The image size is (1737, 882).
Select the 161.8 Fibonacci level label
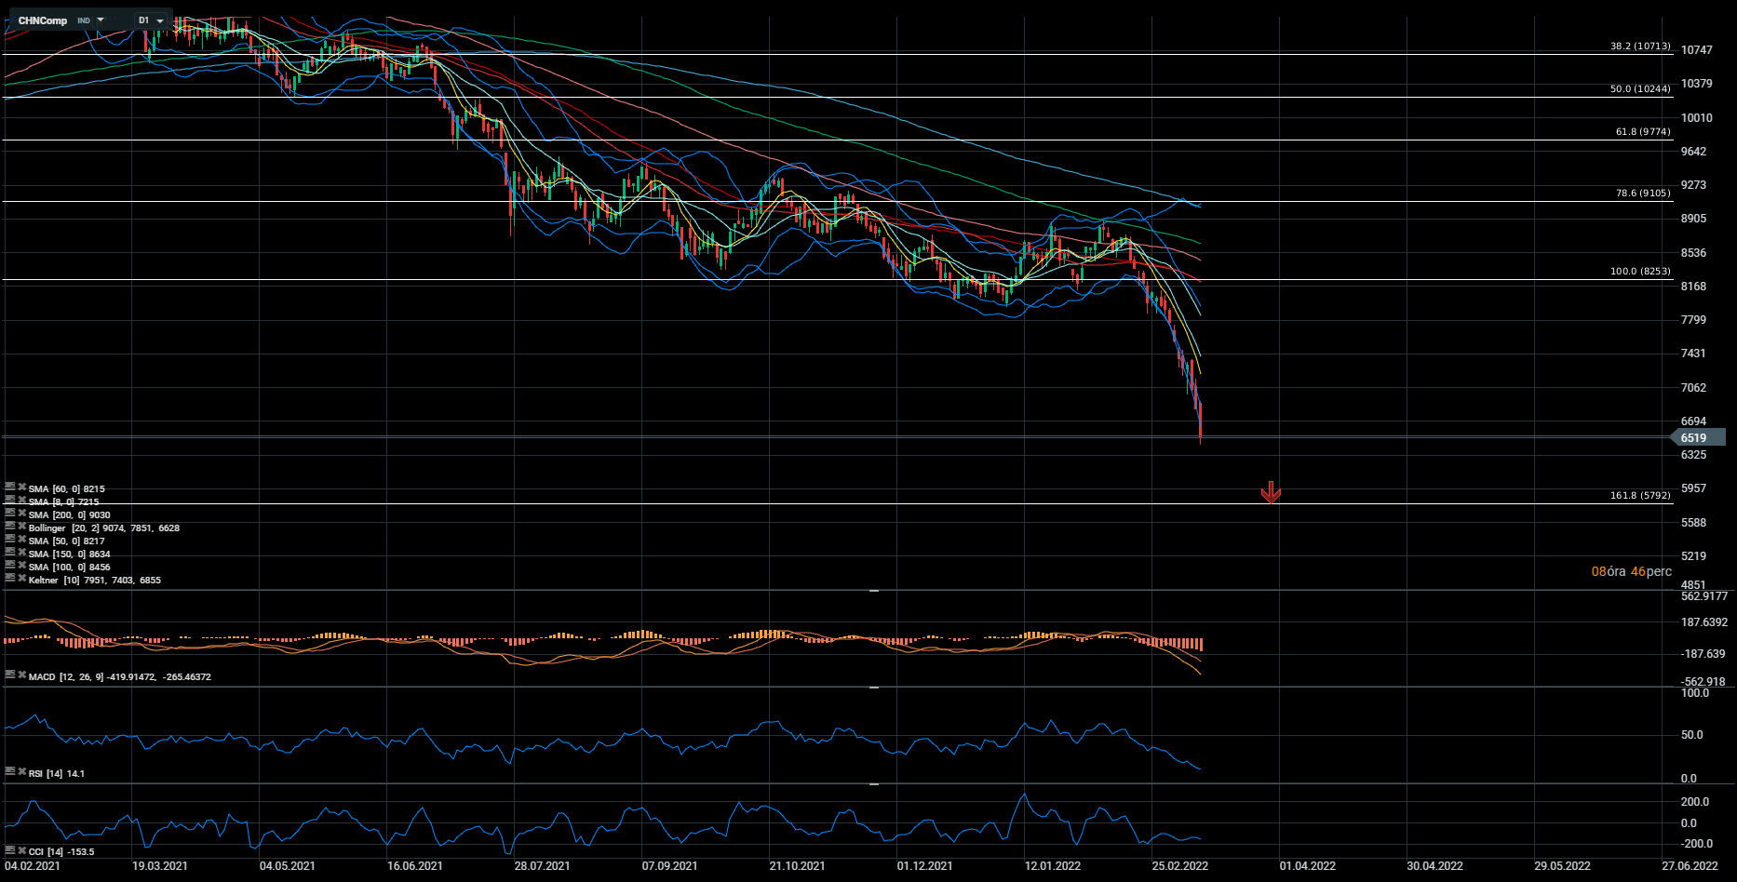tap(1640, 496)
